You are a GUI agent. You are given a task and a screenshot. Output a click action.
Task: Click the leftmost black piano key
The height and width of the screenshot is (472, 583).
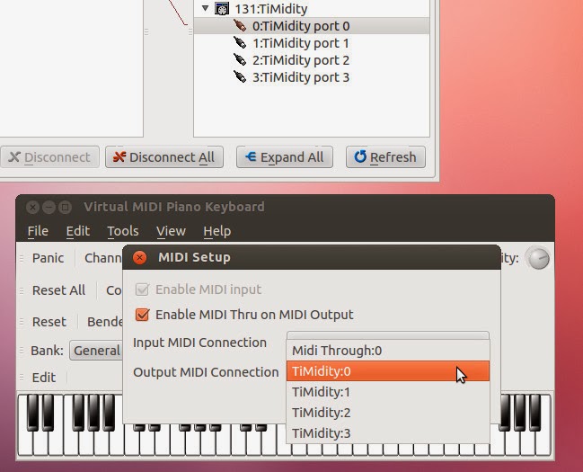click(x=32, y=413)
